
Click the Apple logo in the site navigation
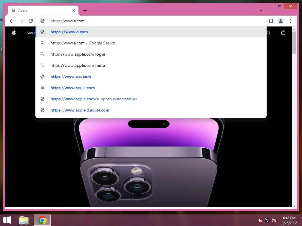coord(14,33)
